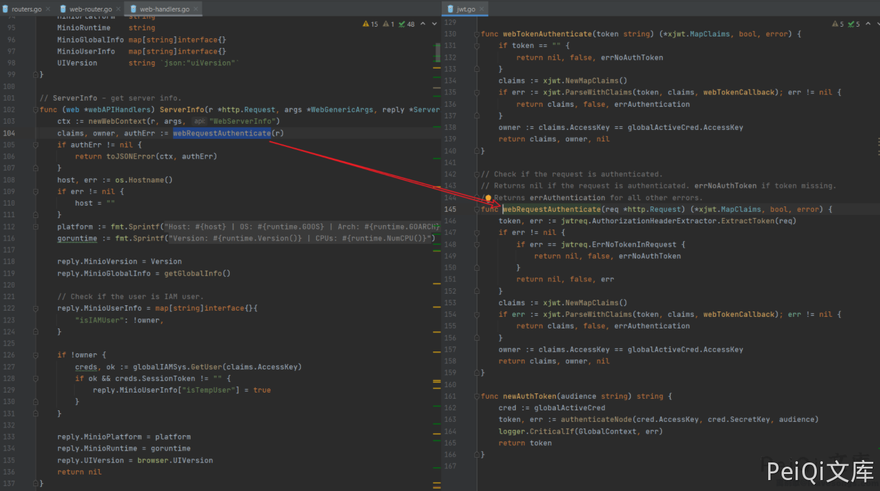Click line number 145 in jwt.go gutter
This screenshot has height=491, width=880.
point(450,209)
